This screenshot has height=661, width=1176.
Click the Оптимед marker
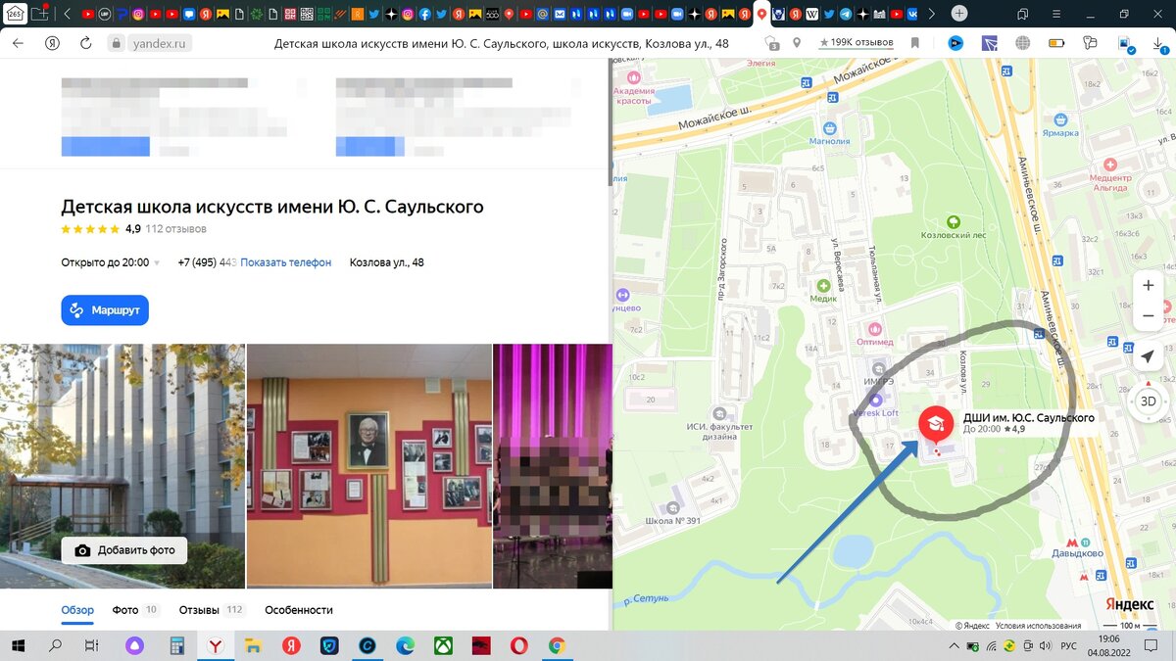point(875,330)
